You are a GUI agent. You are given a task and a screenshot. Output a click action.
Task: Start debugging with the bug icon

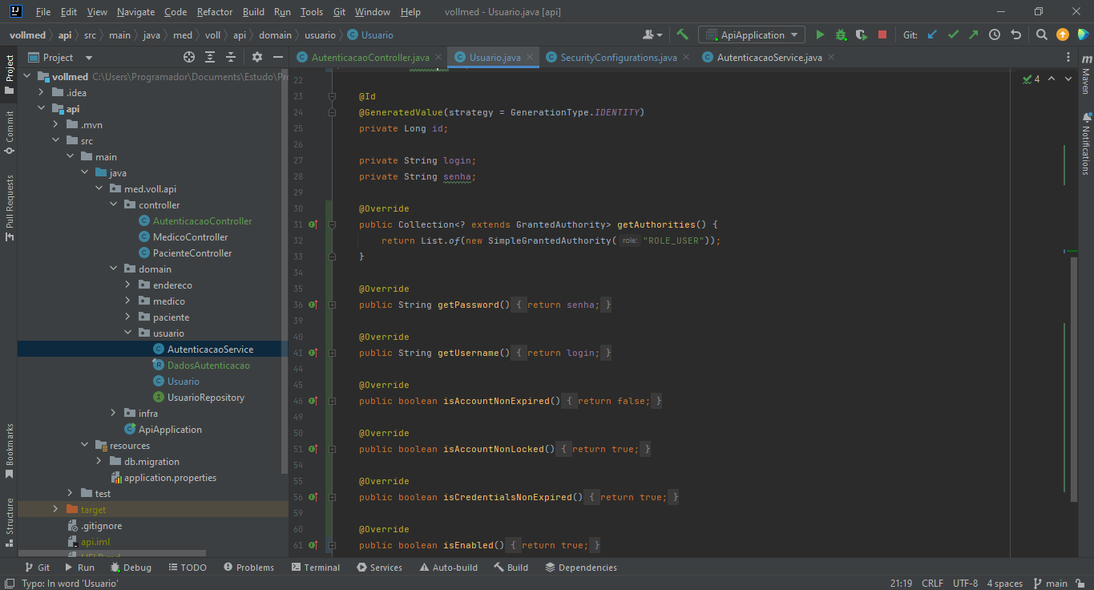click(x=840, y=34)
